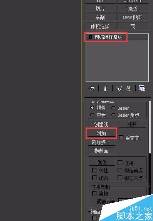Click the 附加 button
The image size is (153, 221).
(101, 133)
